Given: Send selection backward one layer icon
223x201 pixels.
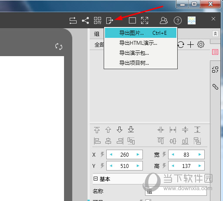Looking at the screenshot, I should (x=119, y=130).
